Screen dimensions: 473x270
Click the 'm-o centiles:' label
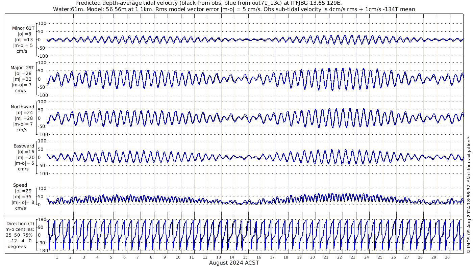pyautogui.click(x=20, y=229)
